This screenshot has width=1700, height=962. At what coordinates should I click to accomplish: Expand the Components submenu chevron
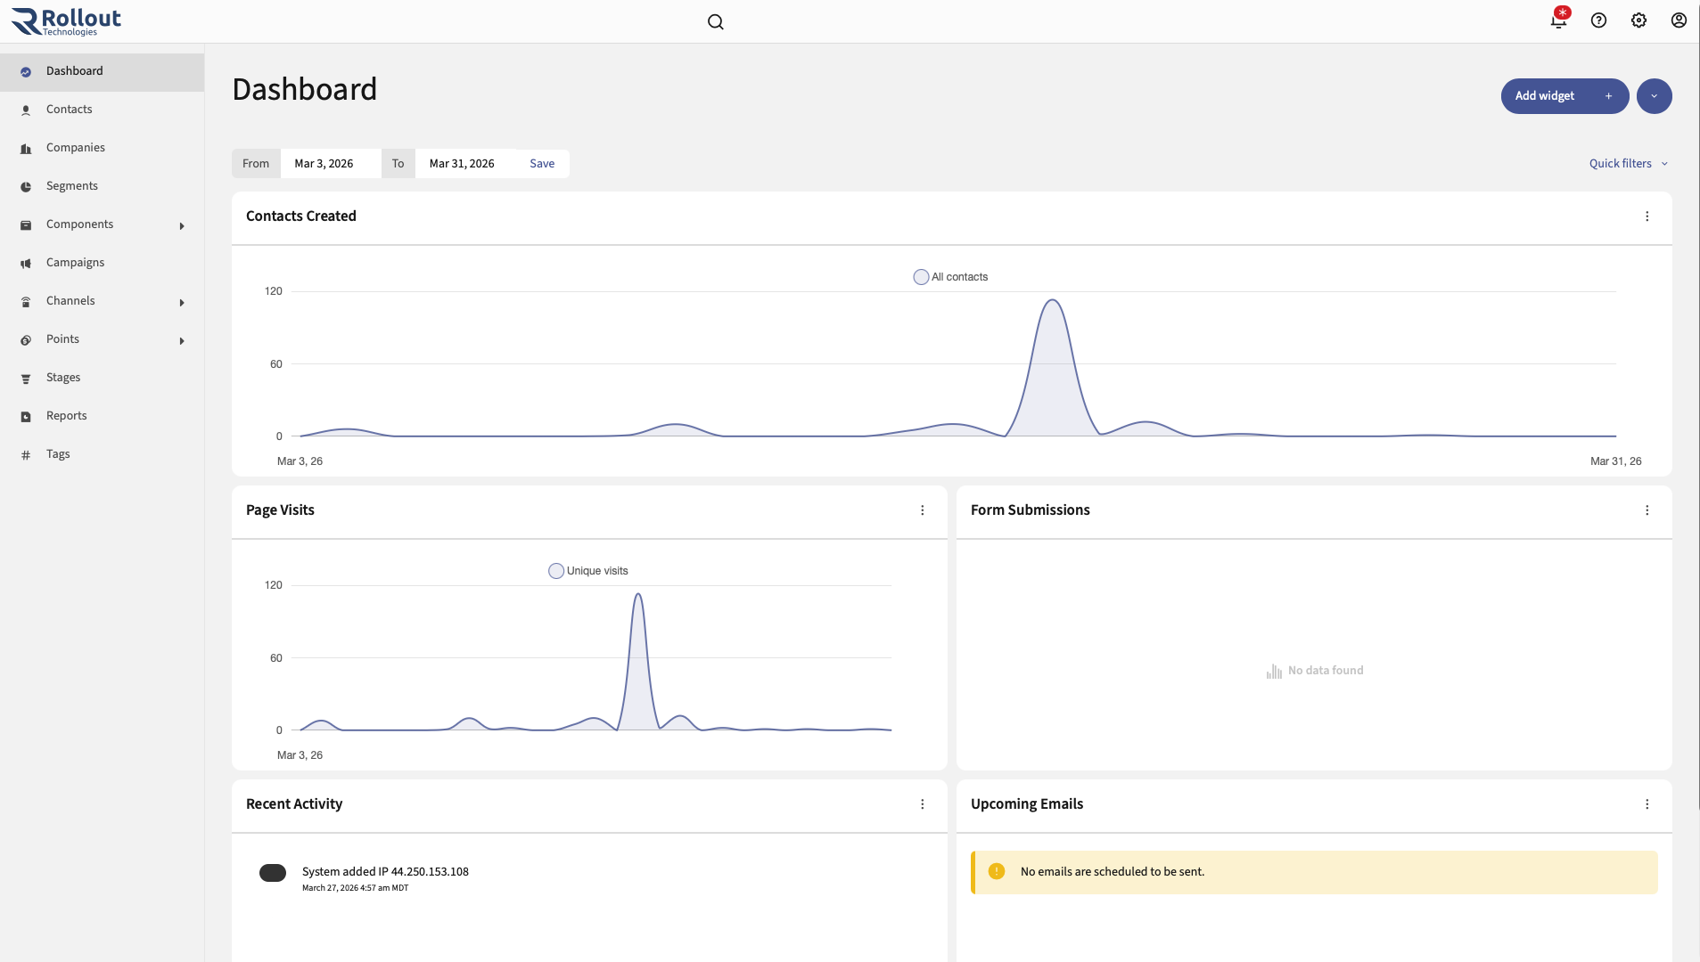(182, 225)
